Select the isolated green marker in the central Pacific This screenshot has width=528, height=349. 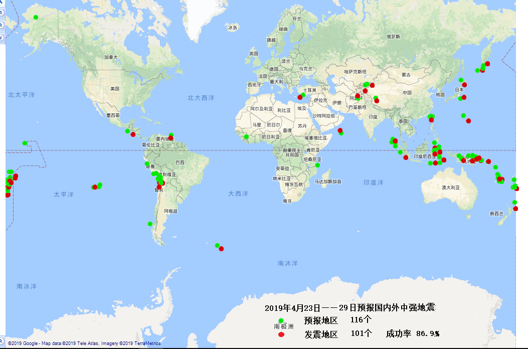click(x=25, y=143)
